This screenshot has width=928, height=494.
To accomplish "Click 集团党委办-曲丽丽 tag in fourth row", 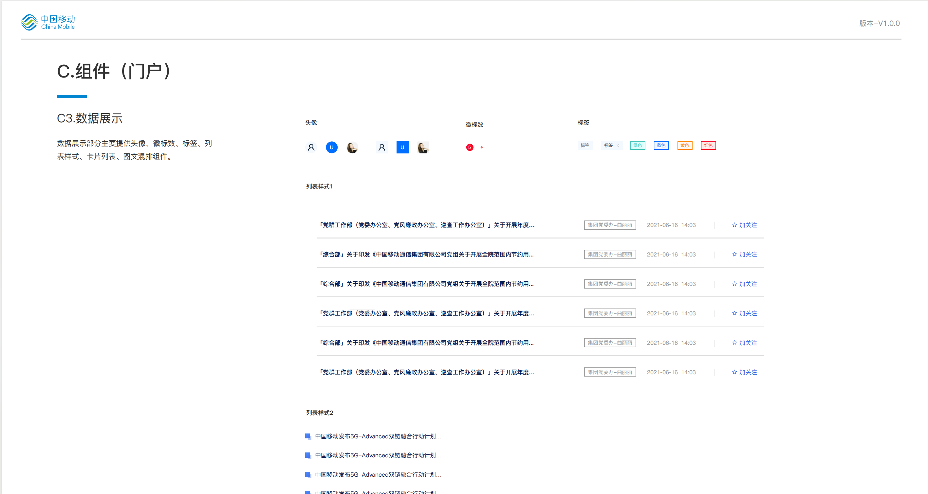I will coord(610,313).
